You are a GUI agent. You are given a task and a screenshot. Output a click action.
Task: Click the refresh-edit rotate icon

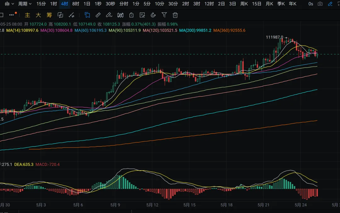(x=60, y=15)
